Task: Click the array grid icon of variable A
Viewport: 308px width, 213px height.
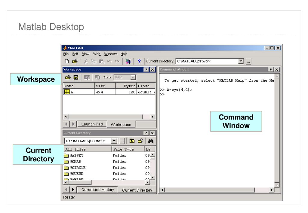Action: (x=67, y=92)
